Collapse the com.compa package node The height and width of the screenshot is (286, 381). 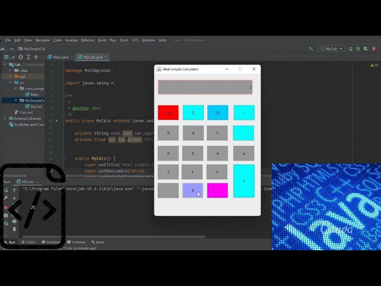[x=16, y=88]
